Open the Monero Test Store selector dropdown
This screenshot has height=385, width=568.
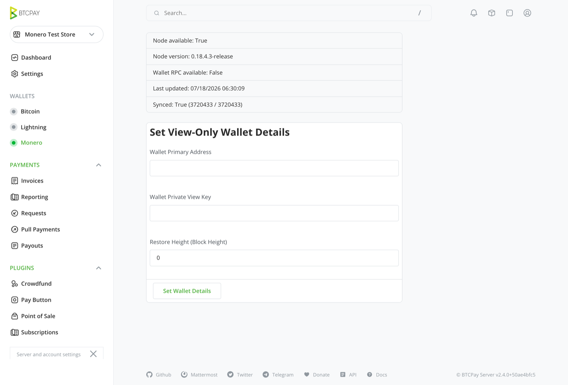pos(56,34)
